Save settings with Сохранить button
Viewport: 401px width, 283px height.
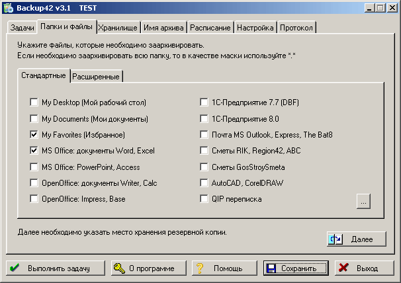296,268
